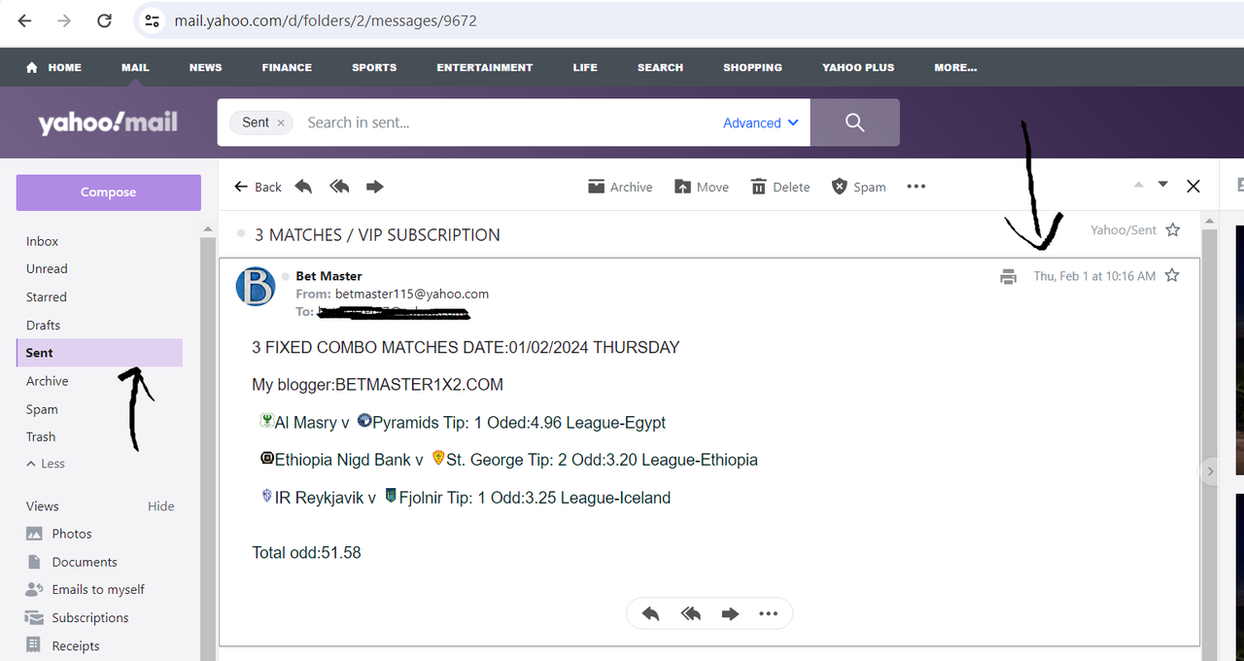Move this email to a folder
Viewport: 1244px width, 661px height.
pyautogui.click(x=701, y=187)
